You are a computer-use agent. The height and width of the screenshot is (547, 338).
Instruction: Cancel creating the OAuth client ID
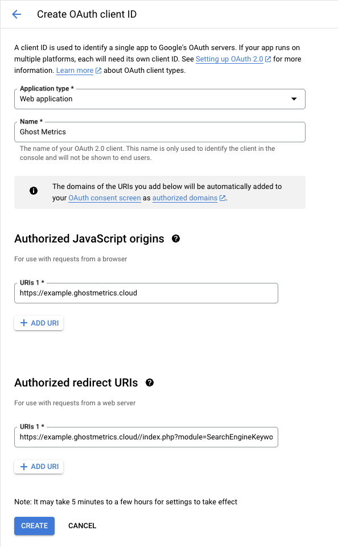tap(82, 525)
